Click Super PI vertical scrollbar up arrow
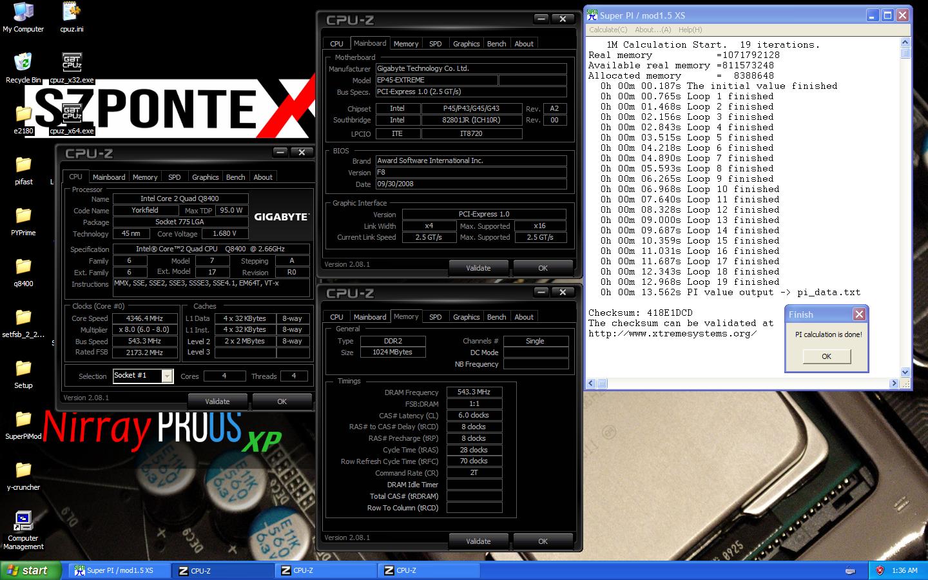This screenshot has height=580, width=928. pos(905,43)
